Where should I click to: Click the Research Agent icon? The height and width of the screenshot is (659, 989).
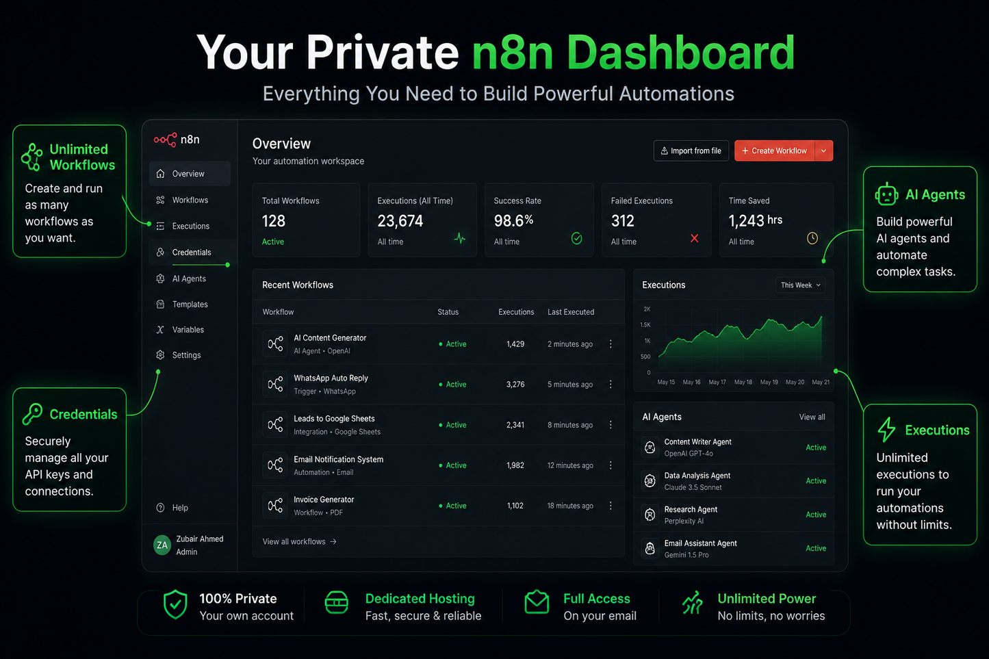point(650,515)
